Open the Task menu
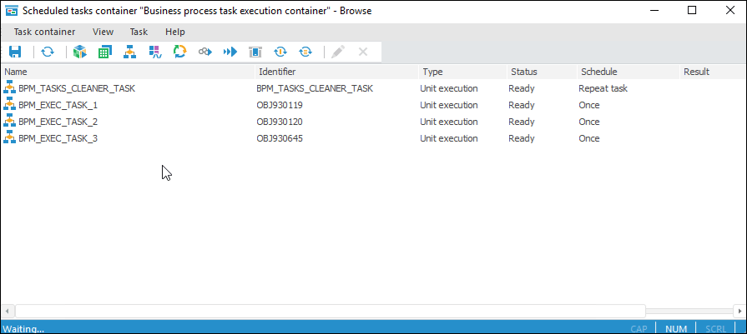This screenshot has height=334, width=747. tap(139, 32)
